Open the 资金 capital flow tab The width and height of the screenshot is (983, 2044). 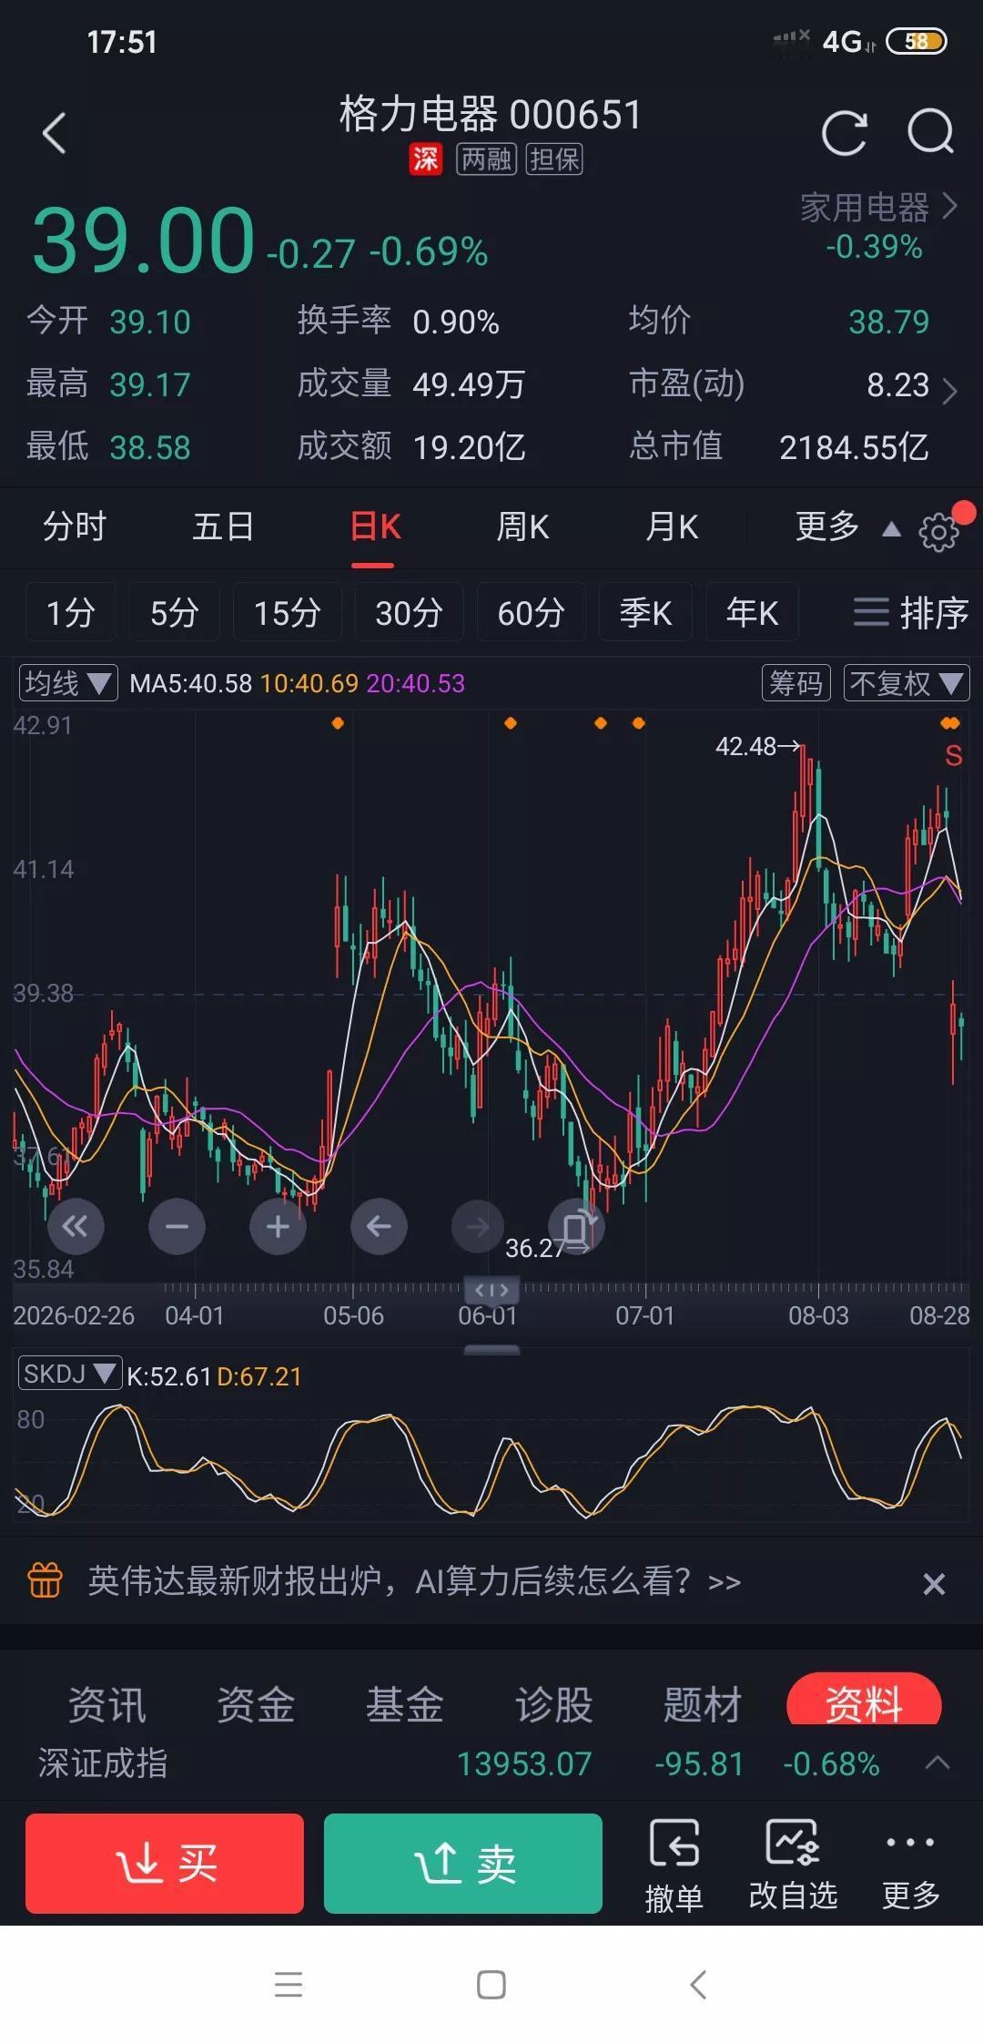pyautogui.click(x=256, y=1704)
